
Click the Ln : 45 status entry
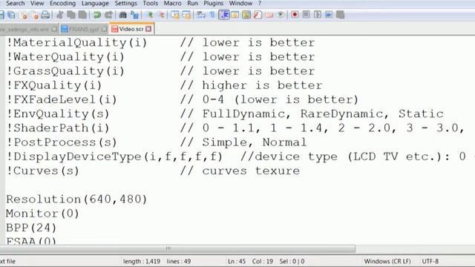coord(237,261)
